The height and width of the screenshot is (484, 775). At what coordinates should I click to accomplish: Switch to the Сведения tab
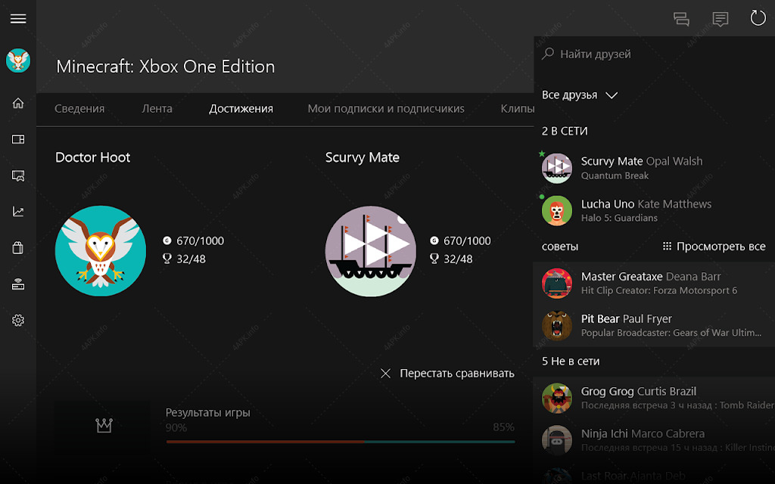[79, 109]
